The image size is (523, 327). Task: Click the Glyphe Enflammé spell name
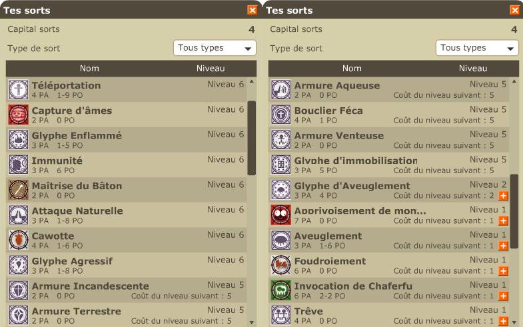(x=77, y=136)
